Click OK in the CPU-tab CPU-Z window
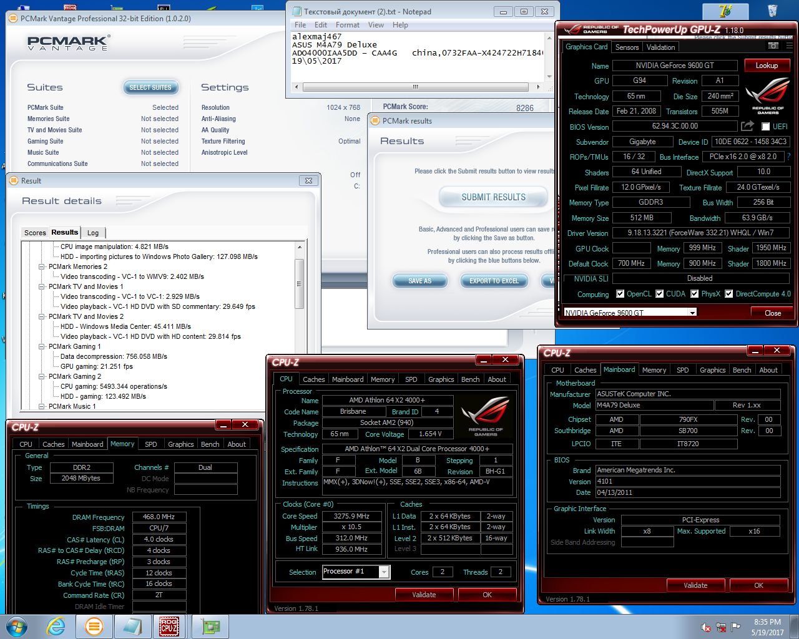 point(487,595)
